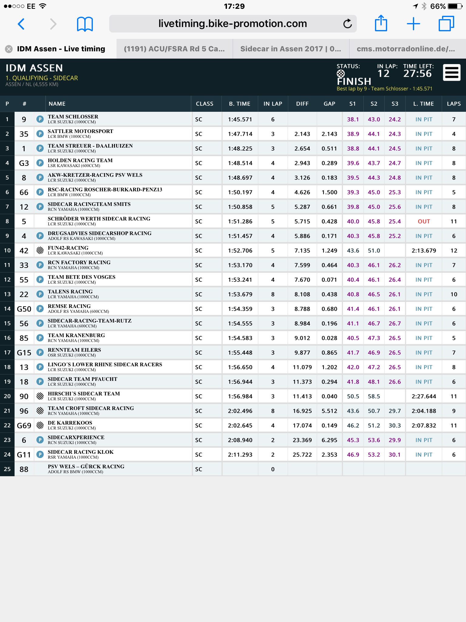This screenshot has height=622, width=466.
Task: Select the SCHRÖDER WERTH SIDECAR RACING name
Action: (x=99, y=219)
